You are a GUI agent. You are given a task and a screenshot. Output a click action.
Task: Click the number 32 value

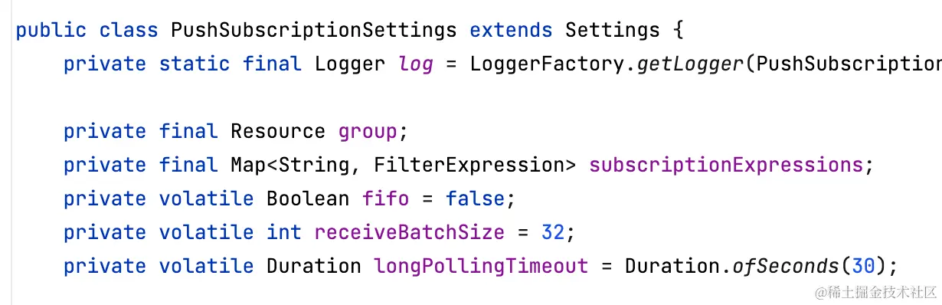553,232
